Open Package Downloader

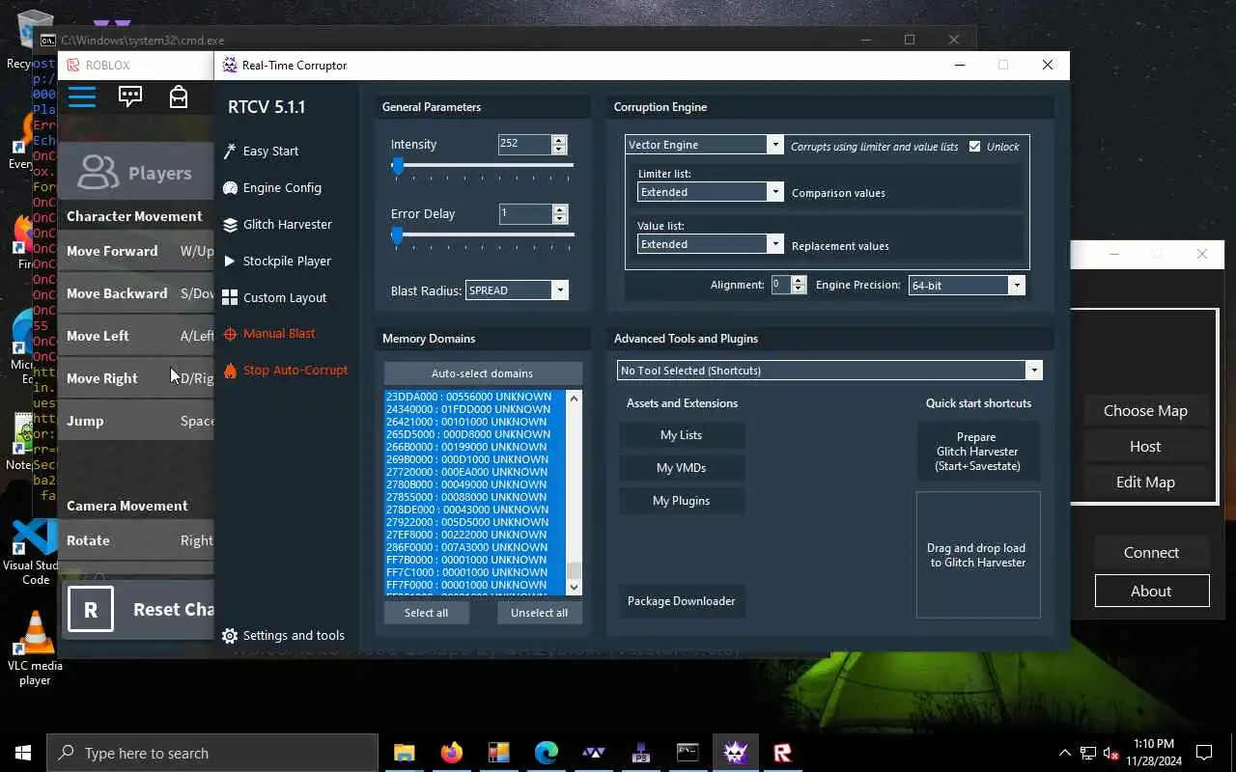[x=682, y=601]
